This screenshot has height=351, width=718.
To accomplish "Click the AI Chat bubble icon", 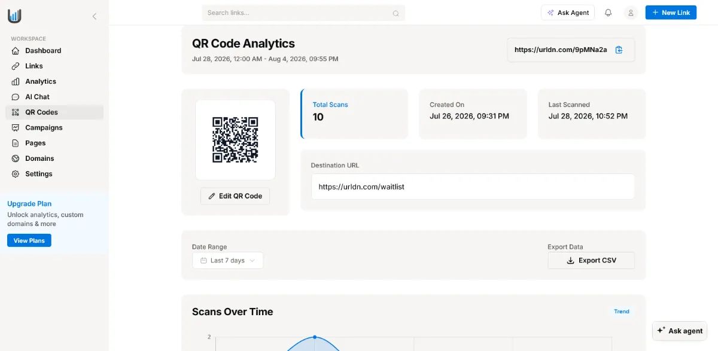I will pyautogui.click(x=16, y=97).
